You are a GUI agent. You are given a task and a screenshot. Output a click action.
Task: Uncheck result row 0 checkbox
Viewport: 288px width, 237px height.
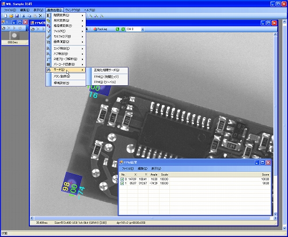tap(122, 179)
